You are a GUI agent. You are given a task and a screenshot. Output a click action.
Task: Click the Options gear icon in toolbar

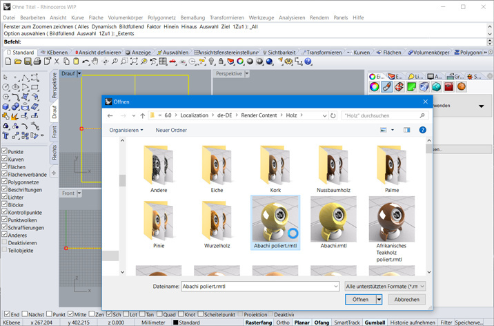point(288,61)
